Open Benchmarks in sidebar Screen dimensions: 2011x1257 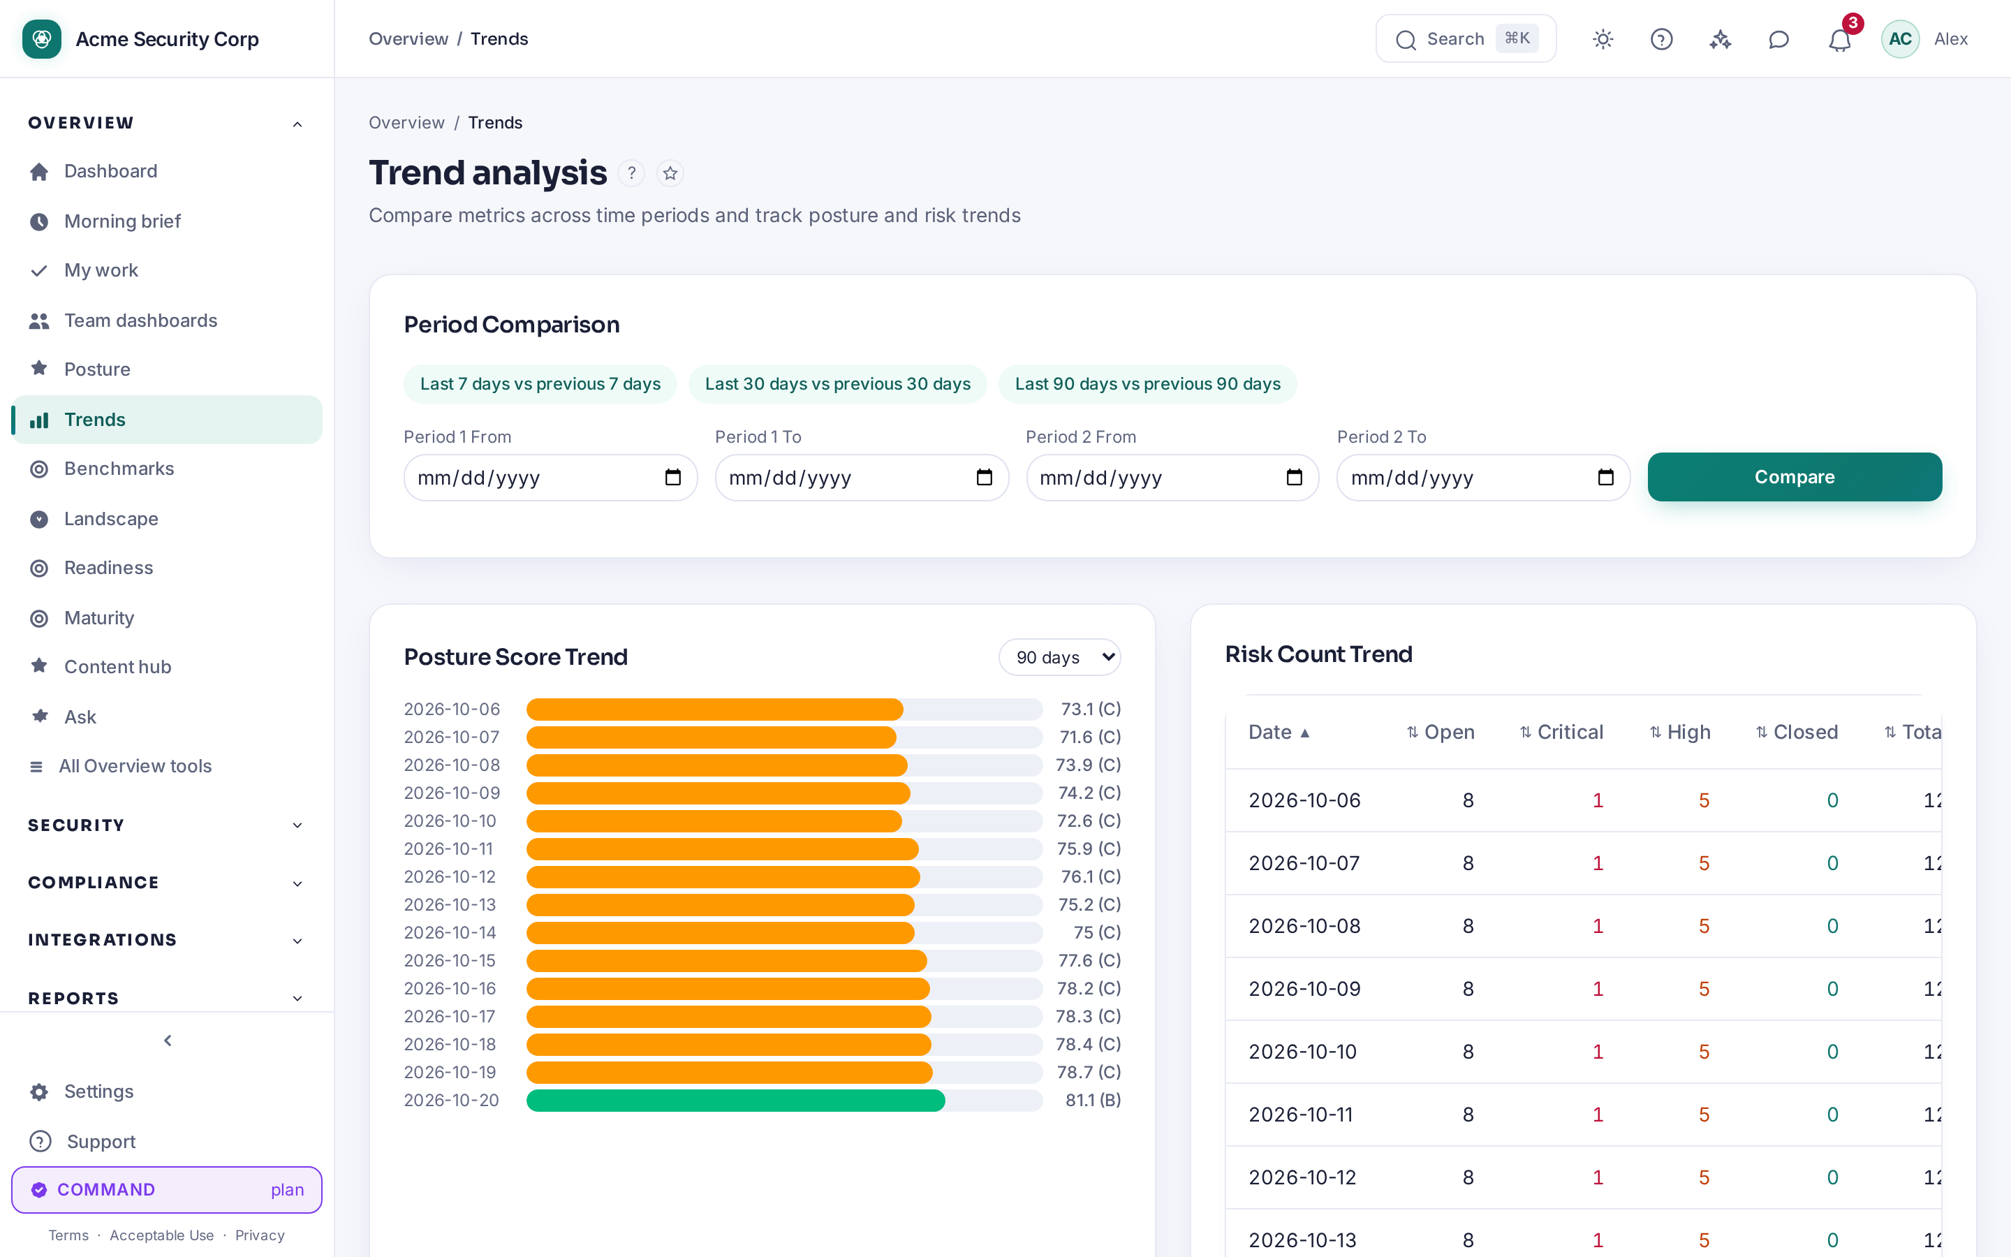(166, 469)
